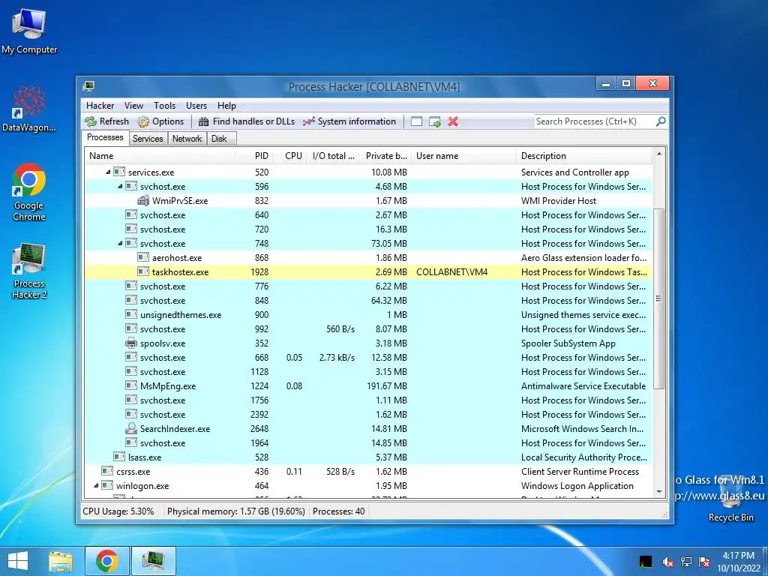
Task: Open File Explorer from the taskbar
Action: (61, 561)
